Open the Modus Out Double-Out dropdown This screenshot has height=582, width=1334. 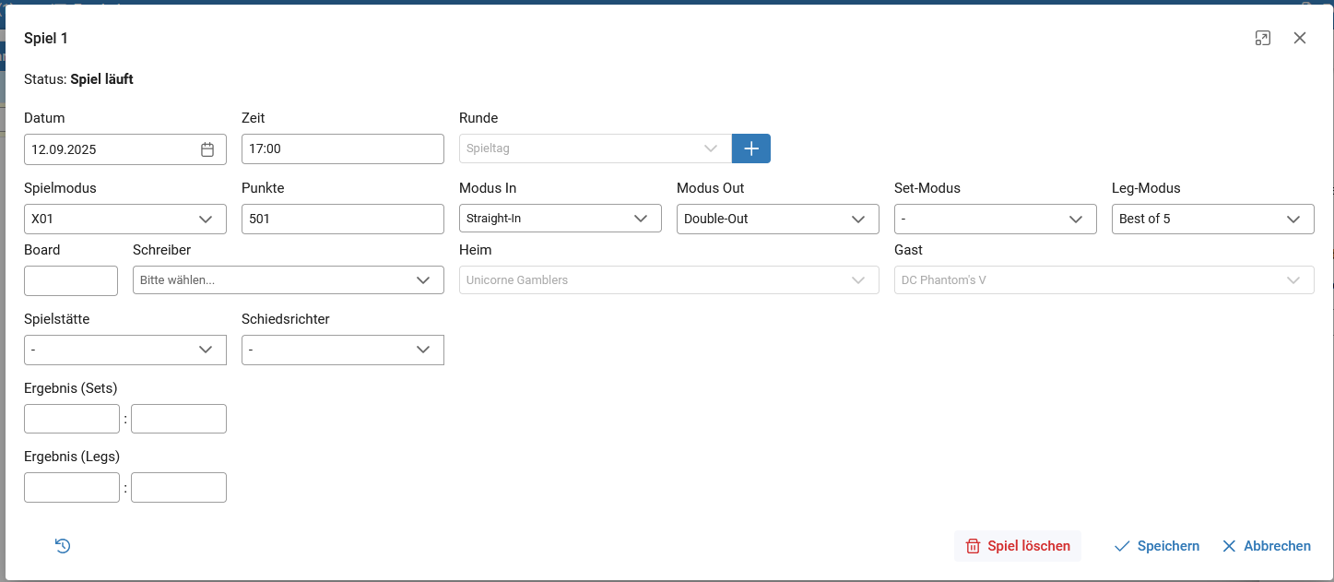point(778,219)
